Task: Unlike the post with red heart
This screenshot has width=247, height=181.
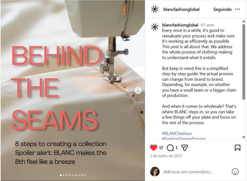Action: (x=154, y=148)
